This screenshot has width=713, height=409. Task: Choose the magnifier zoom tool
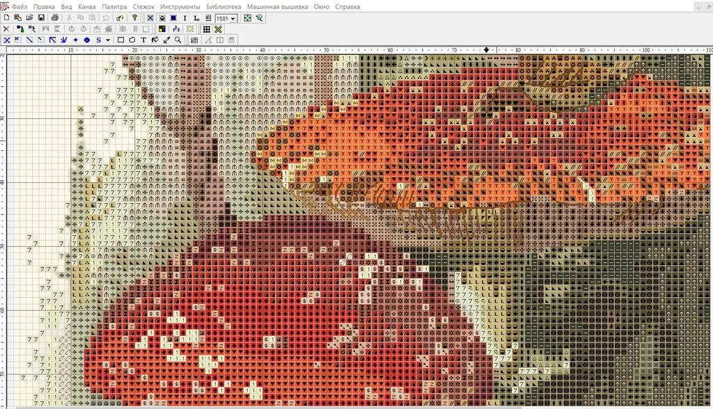coord(178,40)
